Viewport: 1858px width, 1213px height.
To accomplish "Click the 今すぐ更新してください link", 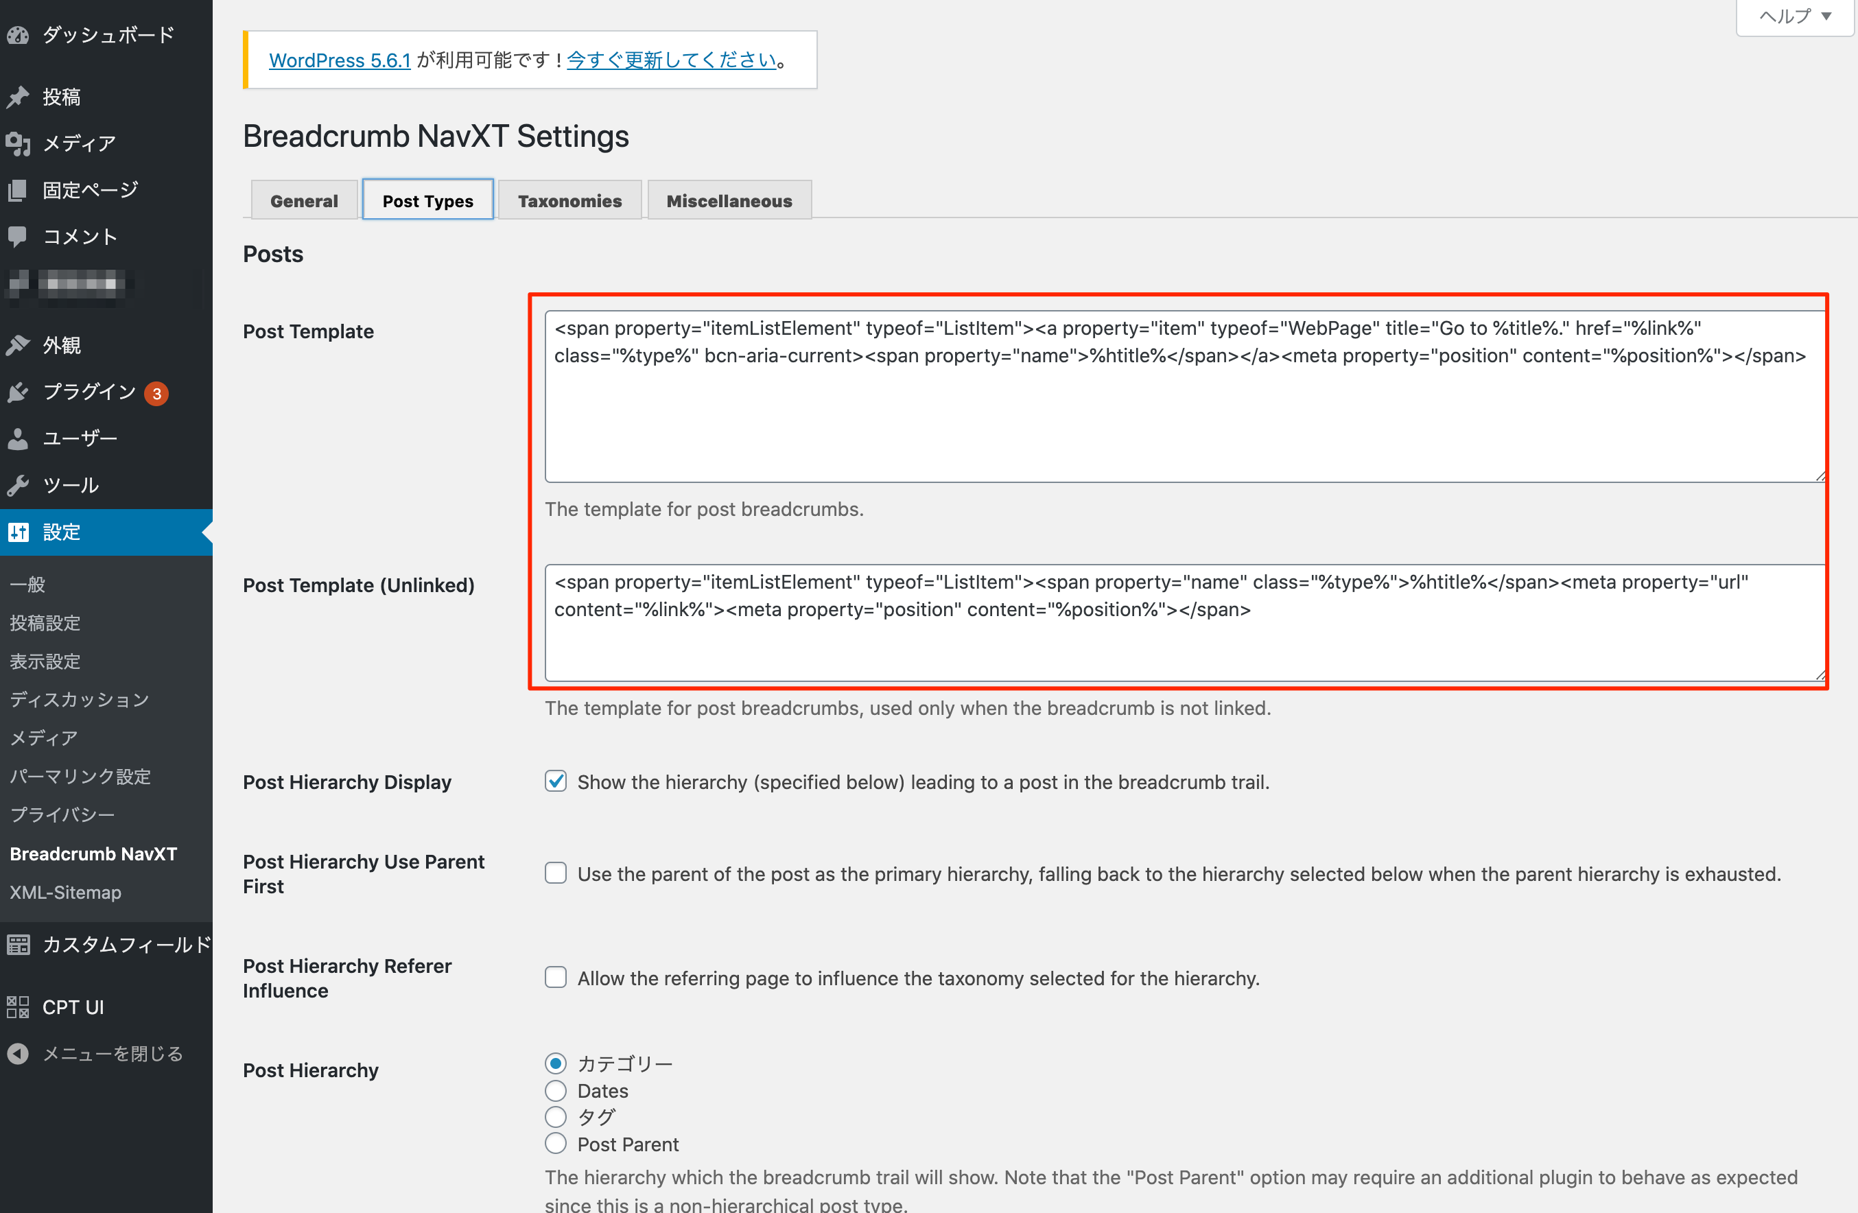I will click(x=672, y=60).
